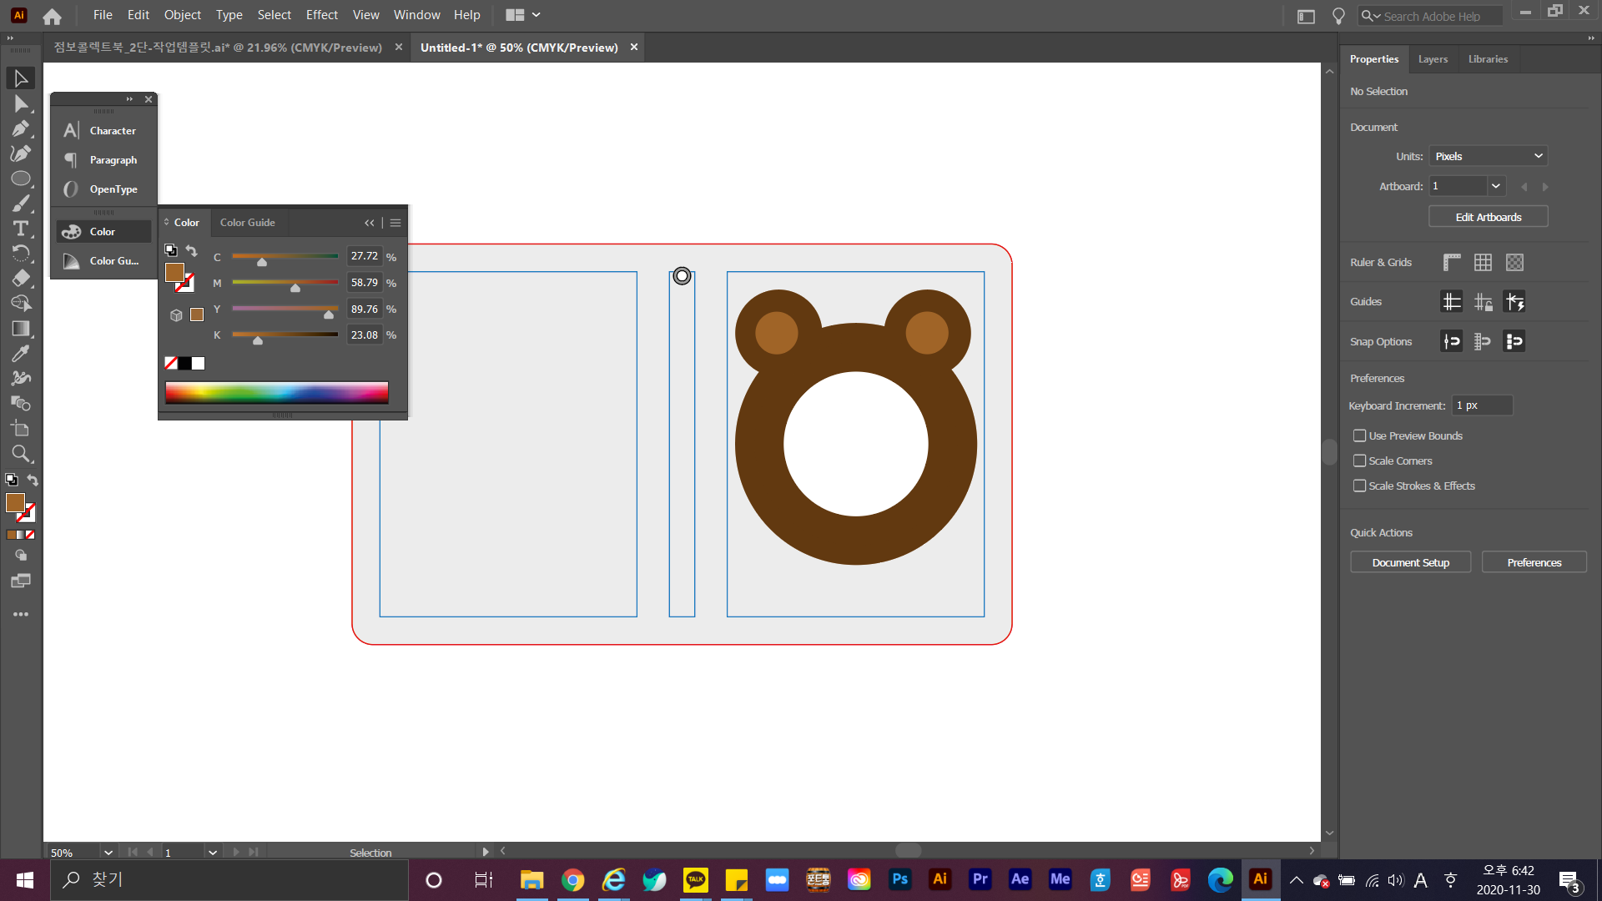
Task: Click the Document Setup button
Action: click(1410, 562)
